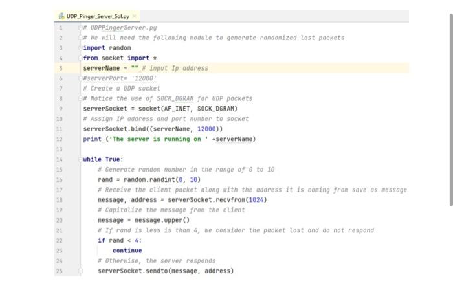Viewport: 453px width, 290px height.
Task: Click the '# Create a UDP socket' comment
Action: pos(122,89)
